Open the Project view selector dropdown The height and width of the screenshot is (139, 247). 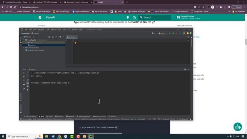pos(29,37)
